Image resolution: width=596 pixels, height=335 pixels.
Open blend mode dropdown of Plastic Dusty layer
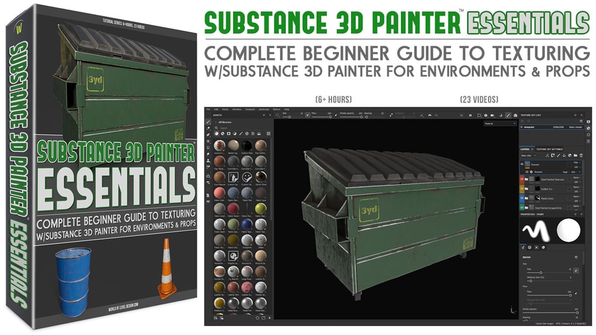(577, 197)
